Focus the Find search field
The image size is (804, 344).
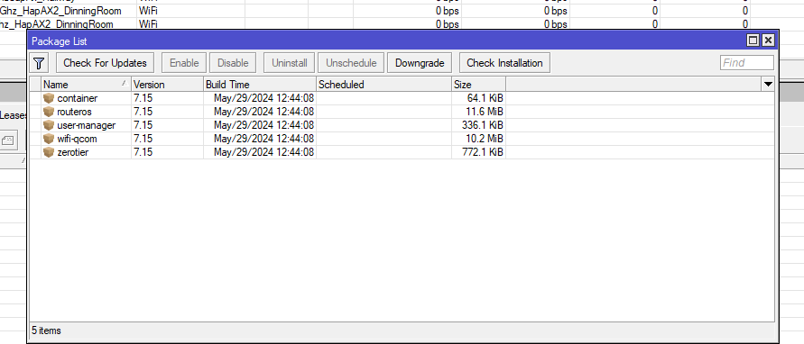(747, 63)
